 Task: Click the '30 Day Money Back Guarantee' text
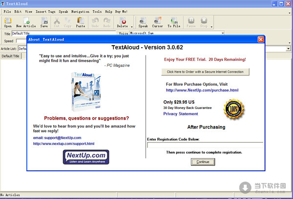(188, 108)
